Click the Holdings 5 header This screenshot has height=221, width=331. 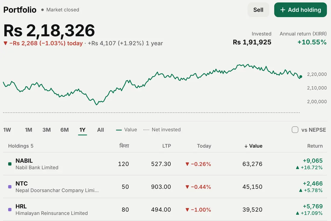[21, 146]
